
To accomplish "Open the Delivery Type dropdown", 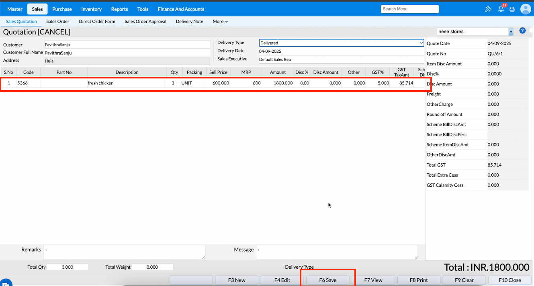I will tap(342, 43).
